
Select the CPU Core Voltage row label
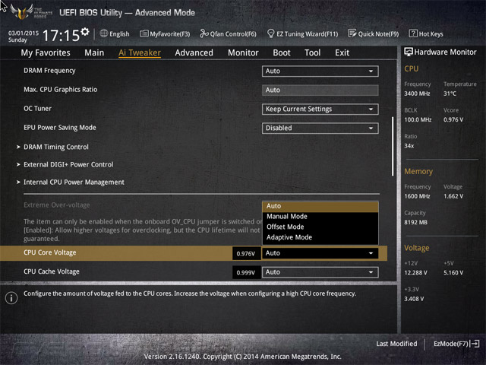click(50, 252)
